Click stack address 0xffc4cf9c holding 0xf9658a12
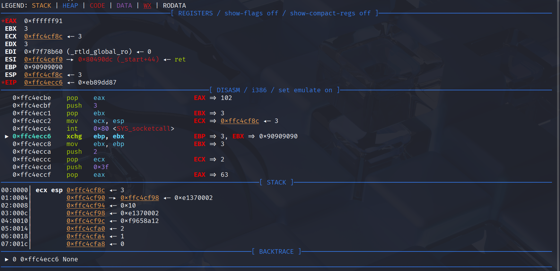This screenshot has width=560, height=271. (86, 221)
